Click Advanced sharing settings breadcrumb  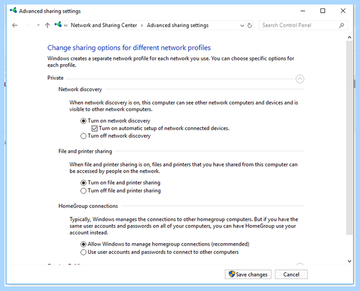[x=178, y=25]
